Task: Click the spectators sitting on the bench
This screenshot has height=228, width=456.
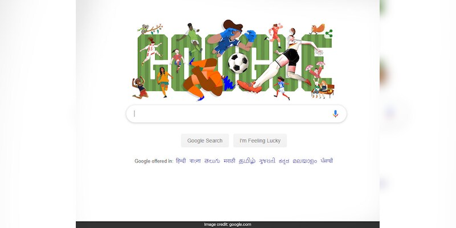Action: click(323, 89)
